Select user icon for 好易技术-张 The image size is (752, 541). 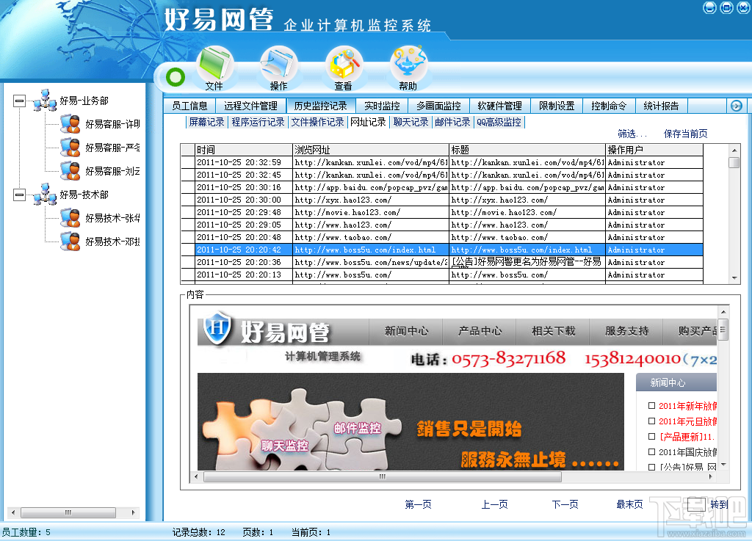70,217
